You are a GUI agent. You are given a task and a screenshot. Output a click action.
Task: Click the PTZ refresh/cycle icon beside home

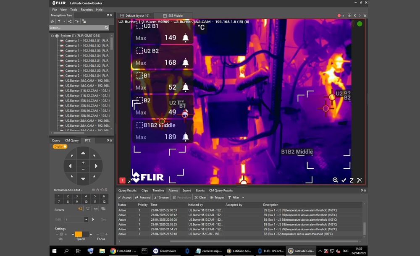[102, 190]
